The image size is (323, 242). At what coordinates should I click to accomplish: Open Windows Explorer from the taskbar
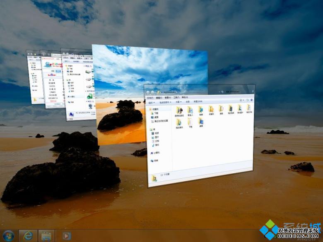[x=46, y=236]
